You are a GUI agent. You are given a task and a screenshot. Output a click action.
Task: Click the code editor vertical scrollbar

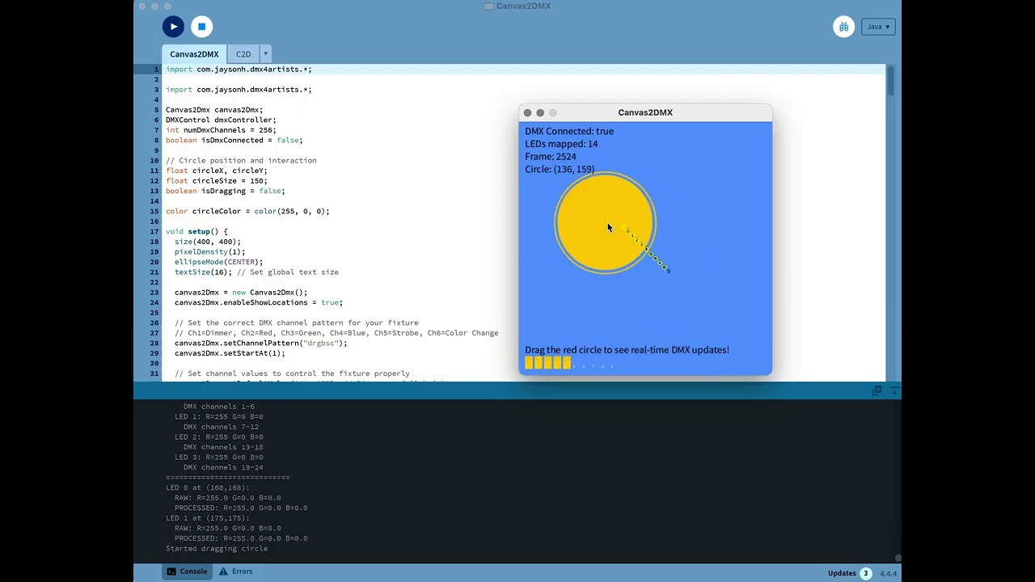coord(890,81)
